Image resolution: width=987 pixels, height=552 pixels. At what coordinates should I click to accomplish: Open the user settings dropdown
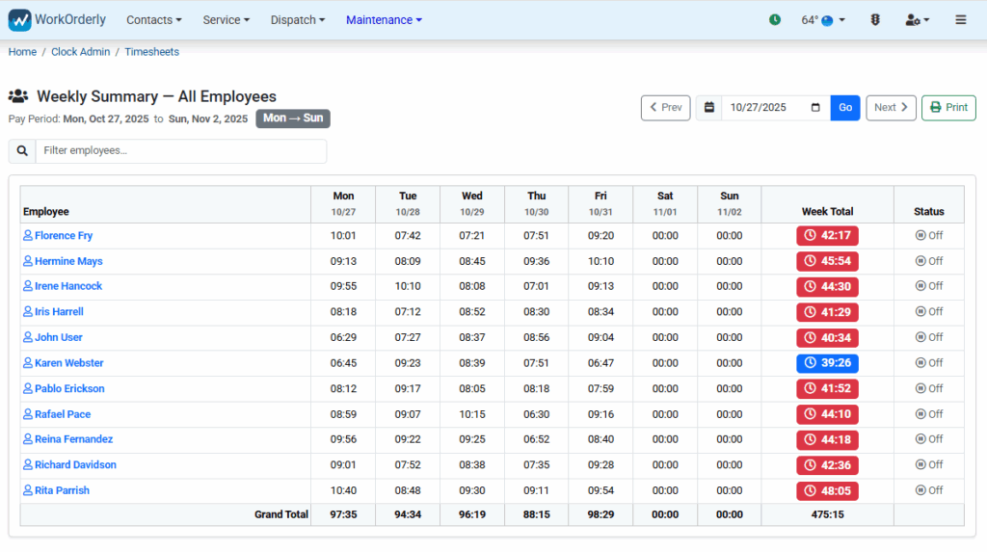(917, 20)
